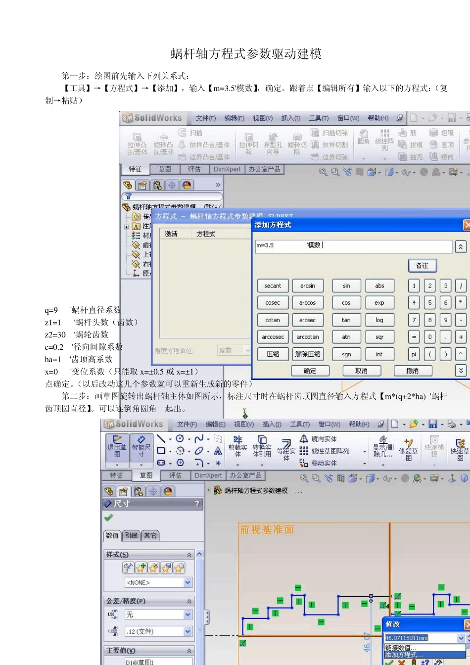Collapse the 样式(S) section
The height and width of the screenshot is (665, 470).
189,555
